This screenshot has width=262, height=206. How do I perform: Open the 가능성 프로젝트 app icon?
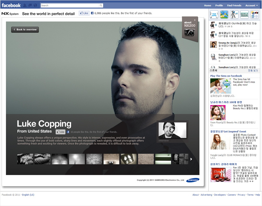click(214, 15)
